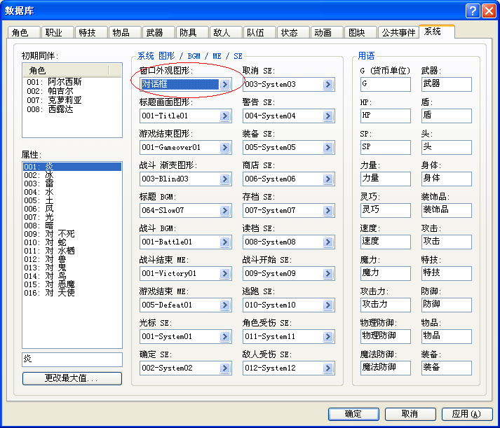Screen dimensions: 500x428
Task: Click the 装饰品 term input field
Action: pos(447,210)
